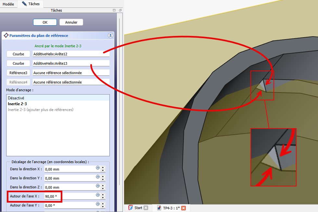318x212 pixels.
Task: Close the Start page tab
Action: click(146, 208)
